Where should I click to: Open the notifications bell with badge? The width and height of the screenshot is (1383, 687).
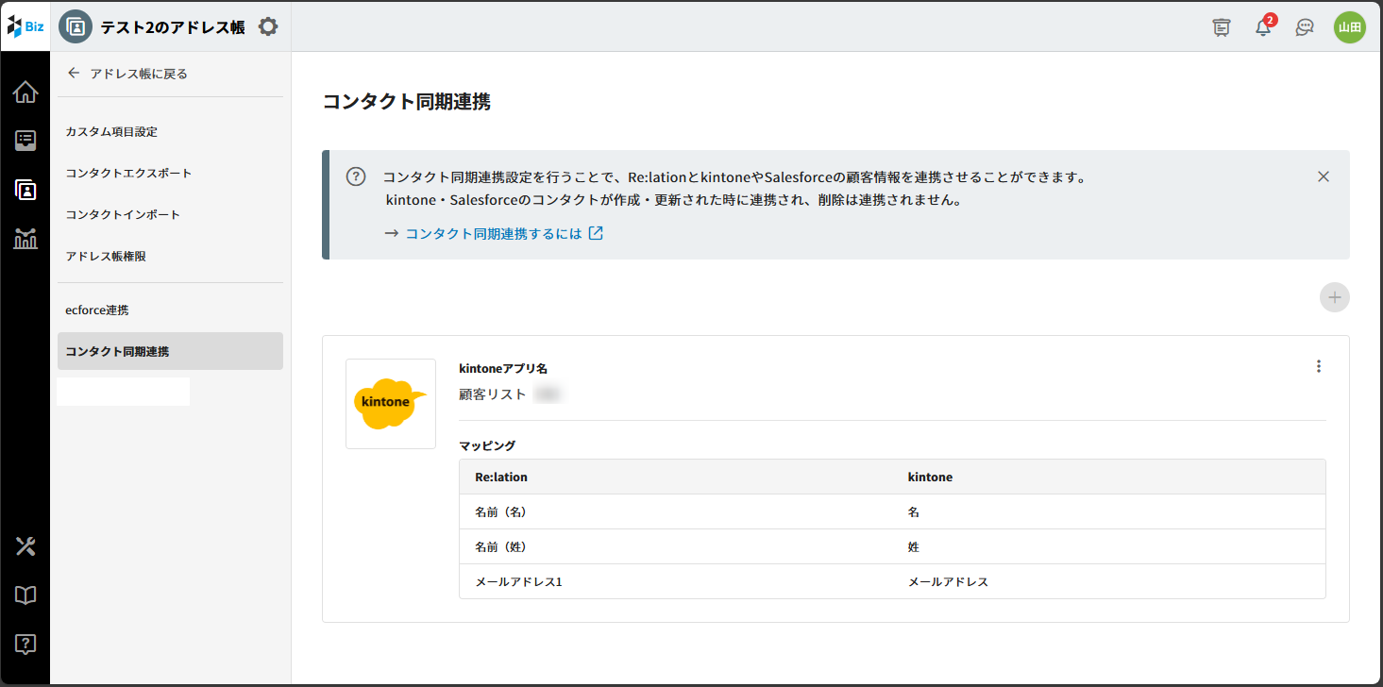[1263, 27]
